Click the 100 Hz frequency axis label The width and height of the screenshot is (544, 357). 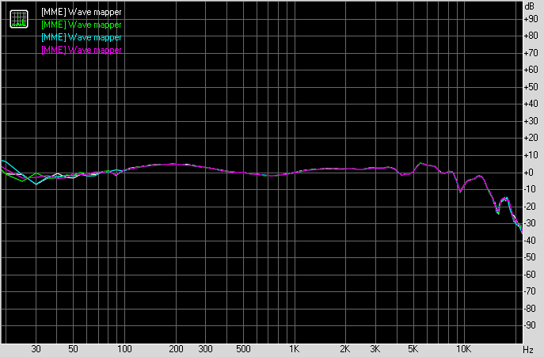point(124,349)
